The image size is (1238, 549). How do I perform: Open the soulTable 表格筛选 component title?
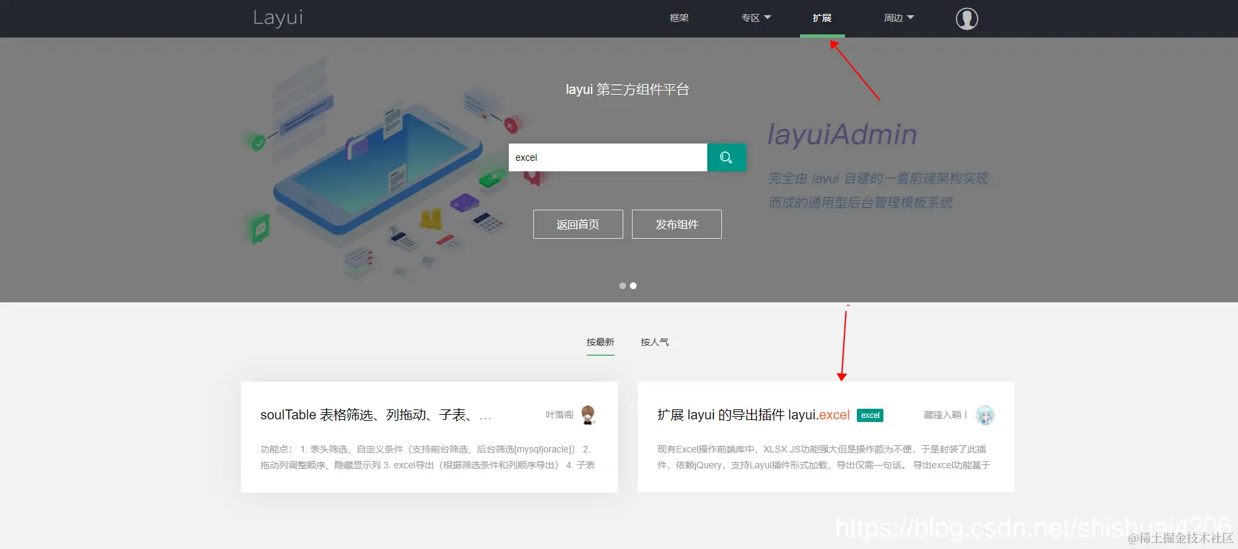[x=376, y=415]
